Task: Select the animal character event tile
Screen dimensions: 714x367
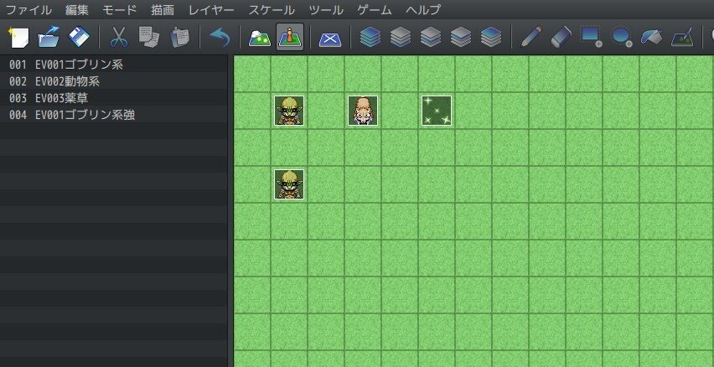Action: tap(363, 111)
